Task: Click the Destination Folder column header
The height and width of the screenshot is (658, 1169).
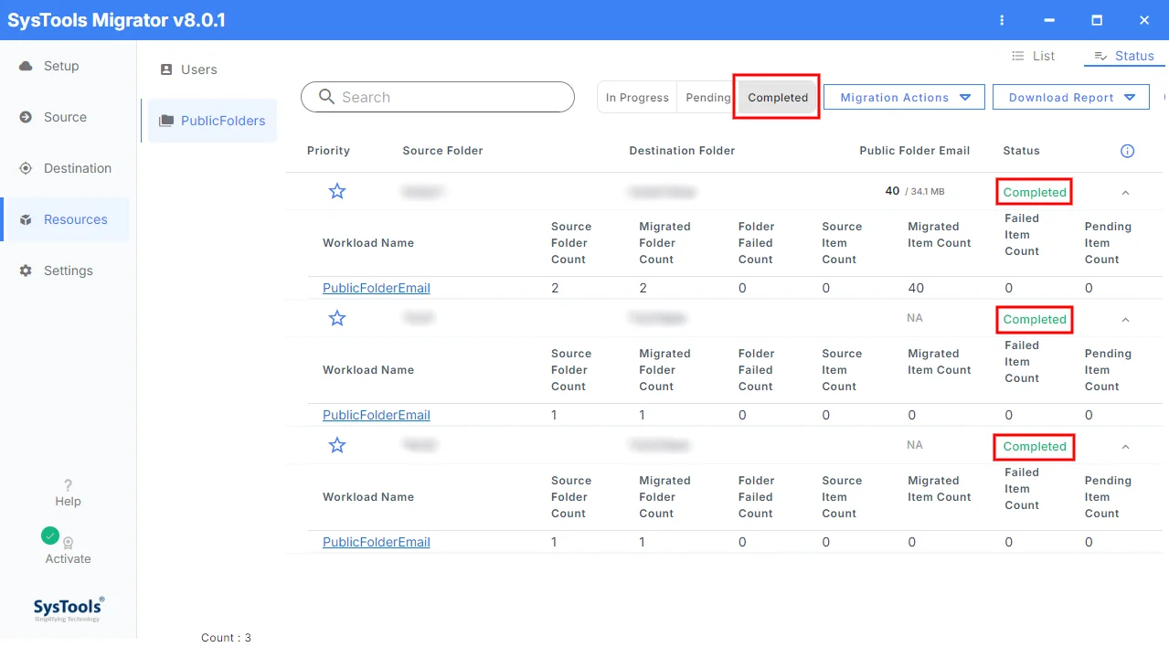Action: point(682,151)
